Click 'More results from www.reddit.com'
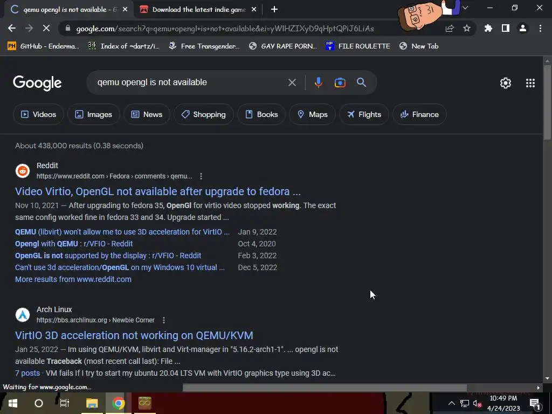 (x=73, y=279)
